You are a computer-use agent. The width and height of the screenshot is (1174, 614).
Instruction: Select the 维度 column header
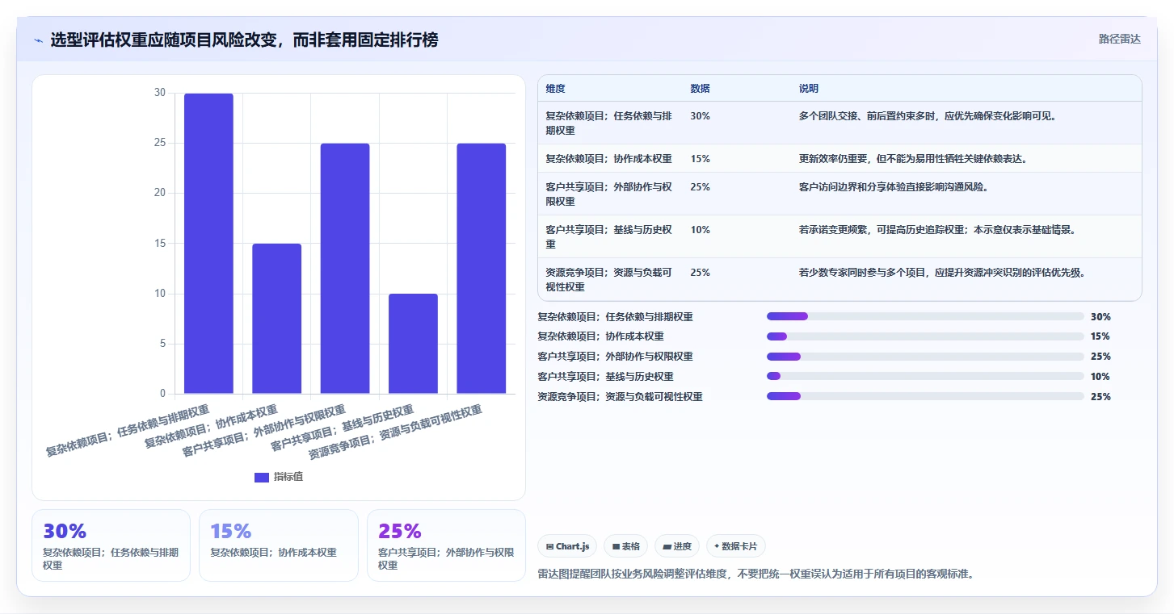point(555,89)
